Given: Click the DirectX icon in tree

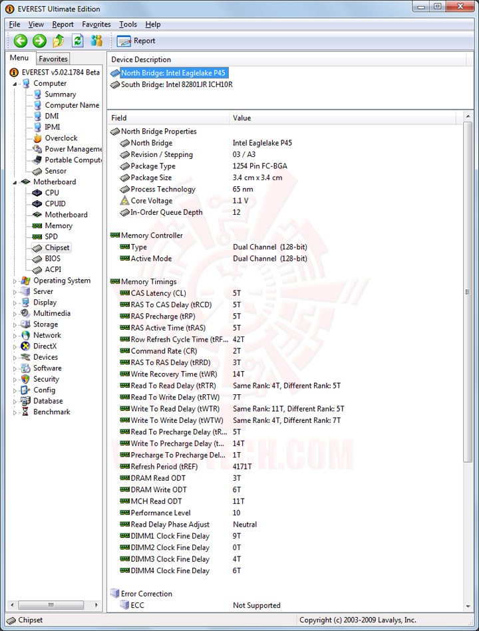Looking at the screenshot, I should [26, 346].
